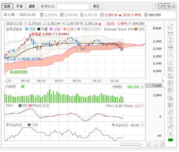Select the horizontal line drawing tool
179x152 pixels.
(170, 33)
